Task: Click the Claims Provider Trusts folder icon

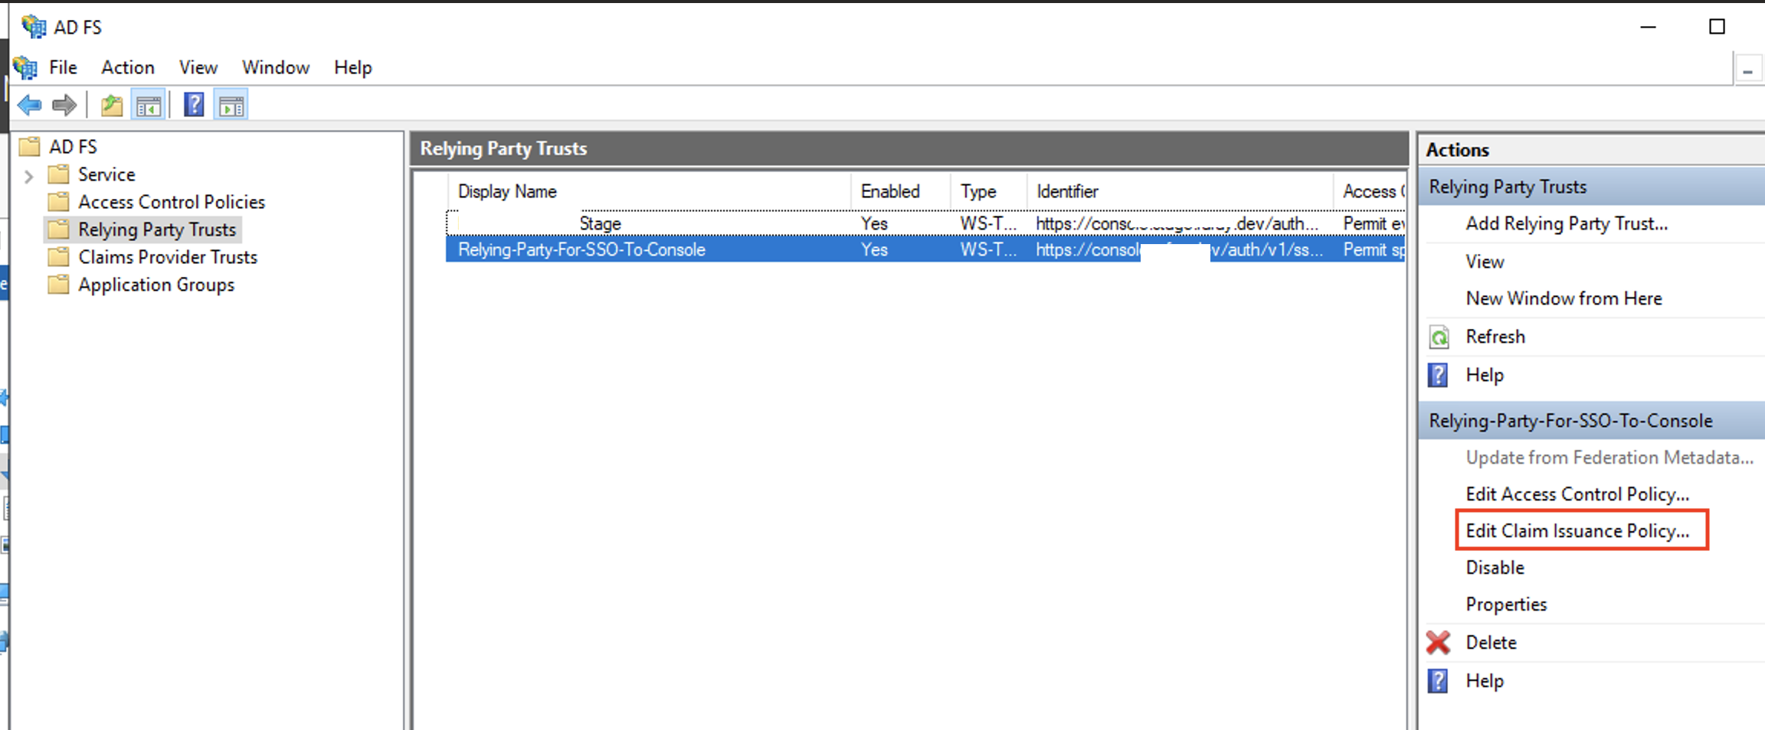Action: coord(58,257)
